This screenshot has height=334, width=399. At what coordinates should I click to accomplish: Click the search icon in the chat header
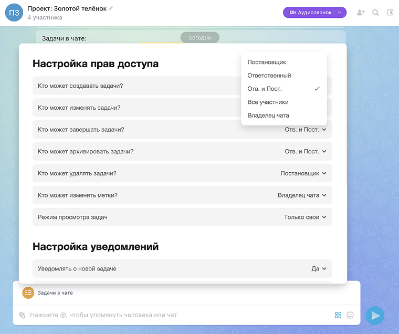pos(375,13)
